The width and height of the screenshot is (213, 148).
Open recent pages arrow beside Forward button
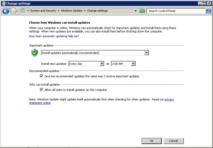pos(18,11)
